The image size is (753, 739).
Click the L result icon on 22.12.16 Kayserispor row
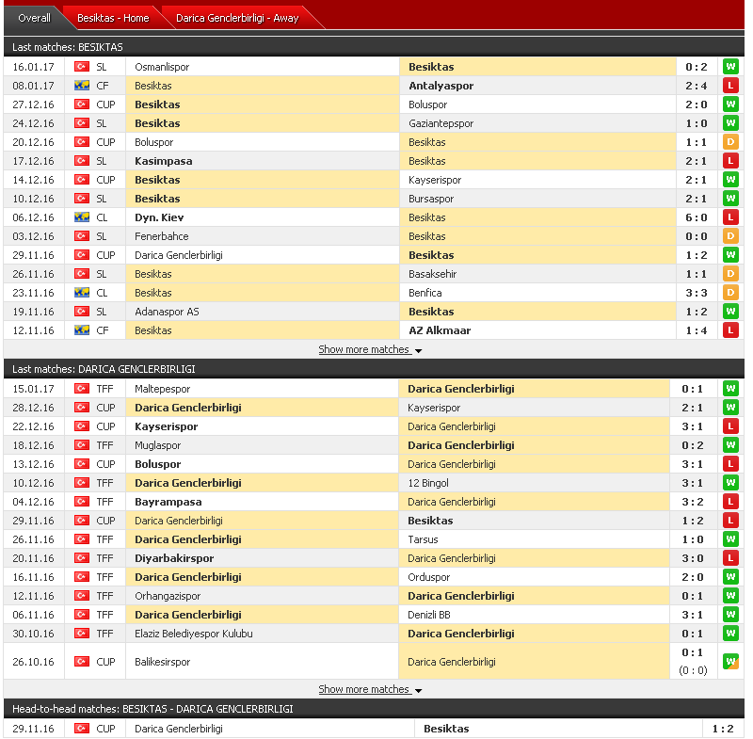click(x=730, y=426)
